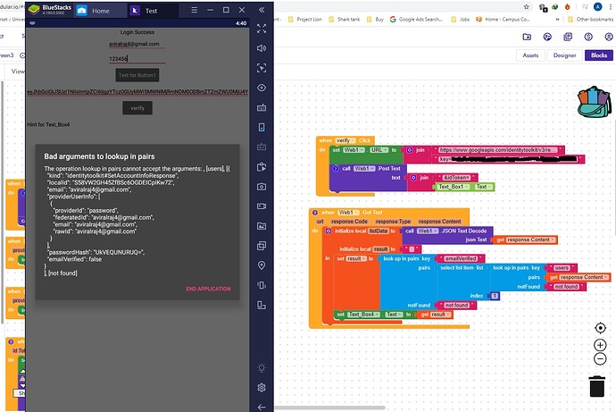This screenshot has width=616, height=412.
Task: Open BlueStacks settings gear icon
Action: click(262, 388)
